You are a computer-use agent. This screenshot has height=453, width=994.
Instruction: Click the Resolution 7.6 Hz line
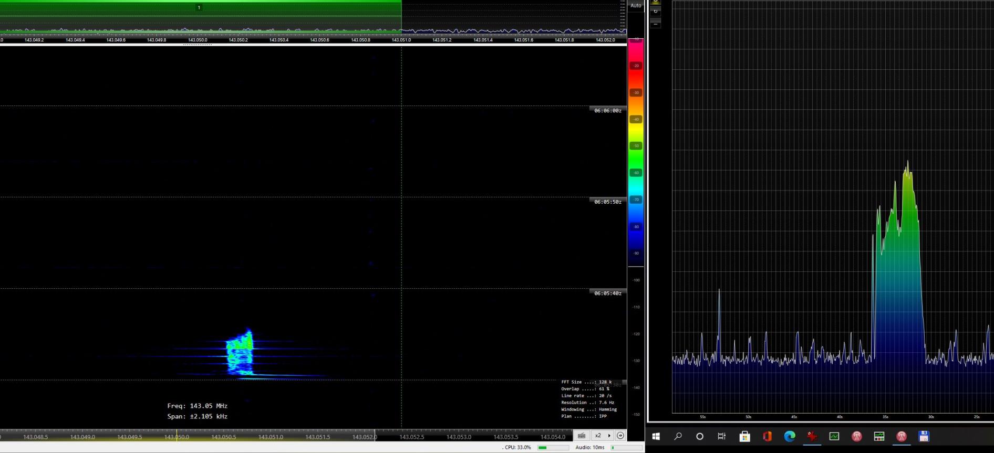(x=587, y=403)
